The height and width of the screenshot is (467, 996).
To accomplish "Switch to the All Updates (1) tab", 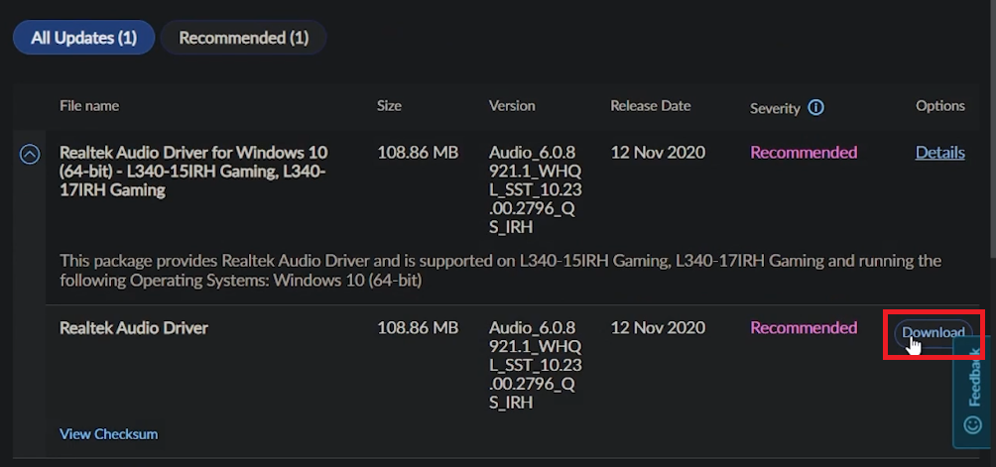I will pos(83,38).
